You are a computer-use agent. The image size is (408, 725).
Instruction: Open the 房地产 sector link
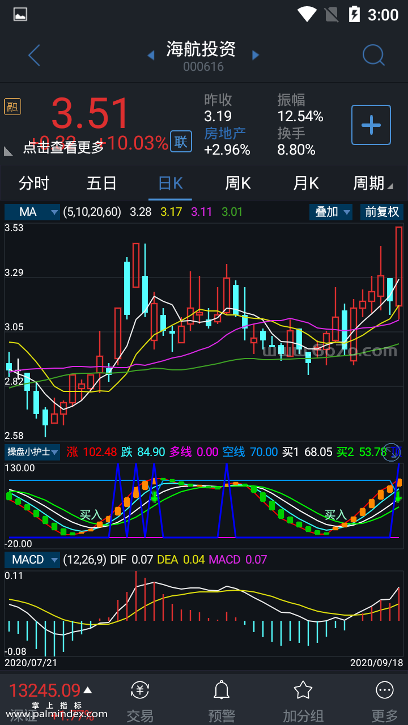pyautogui.click(x=225, y=133)
